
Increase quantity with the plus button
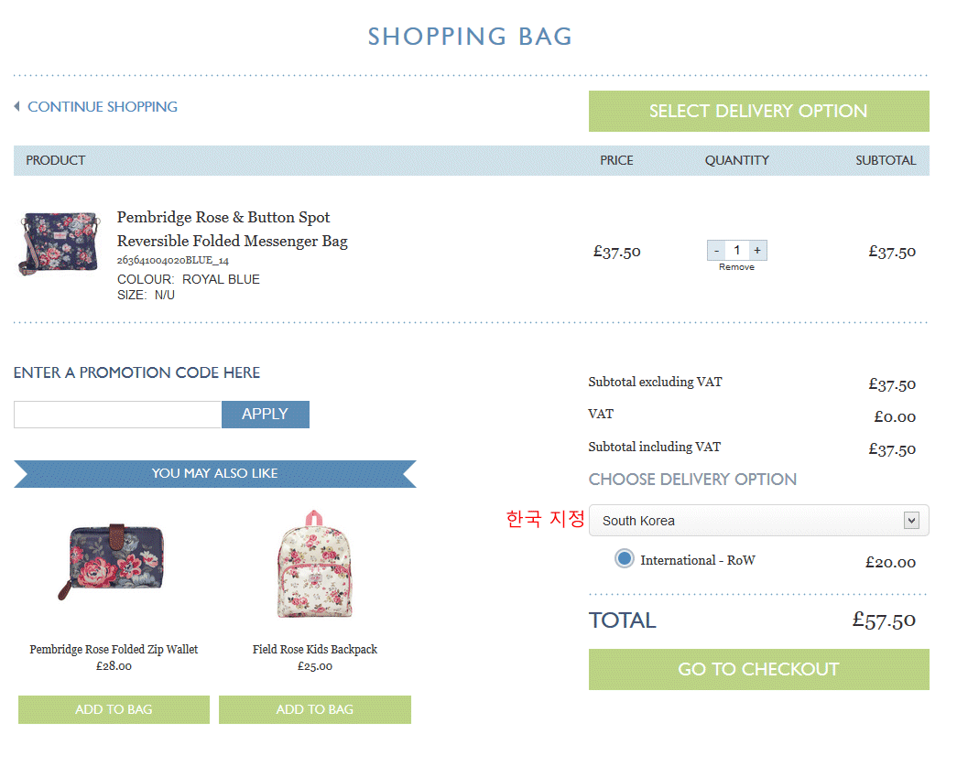tap(757, 251)
